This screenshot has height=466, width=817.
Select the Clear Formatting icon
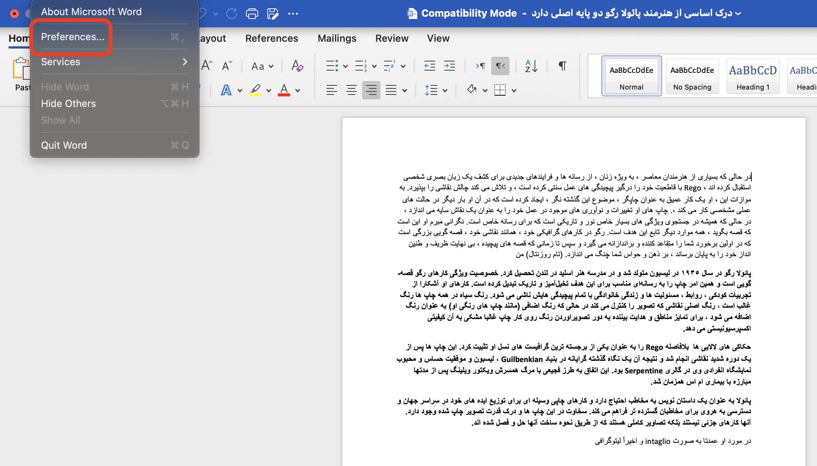pos(298,66)
